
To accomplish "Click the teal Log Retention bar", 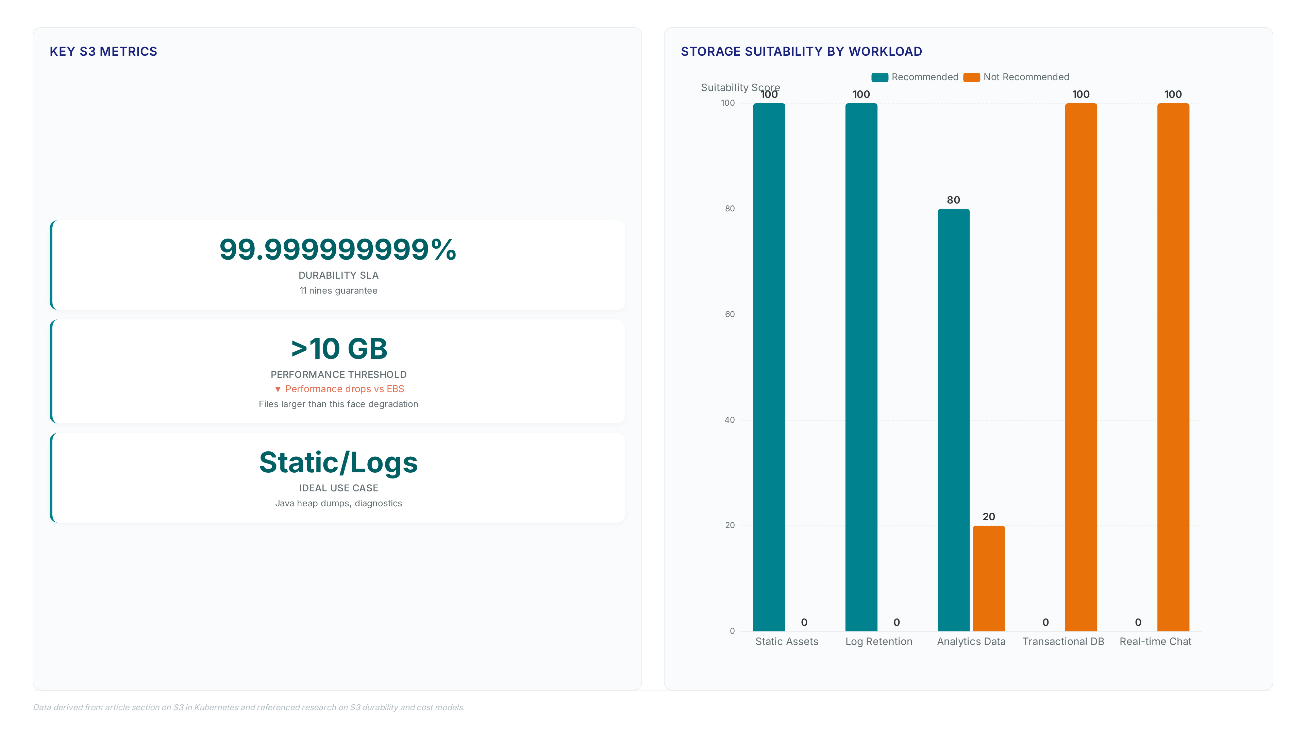I will click(861, 367).
